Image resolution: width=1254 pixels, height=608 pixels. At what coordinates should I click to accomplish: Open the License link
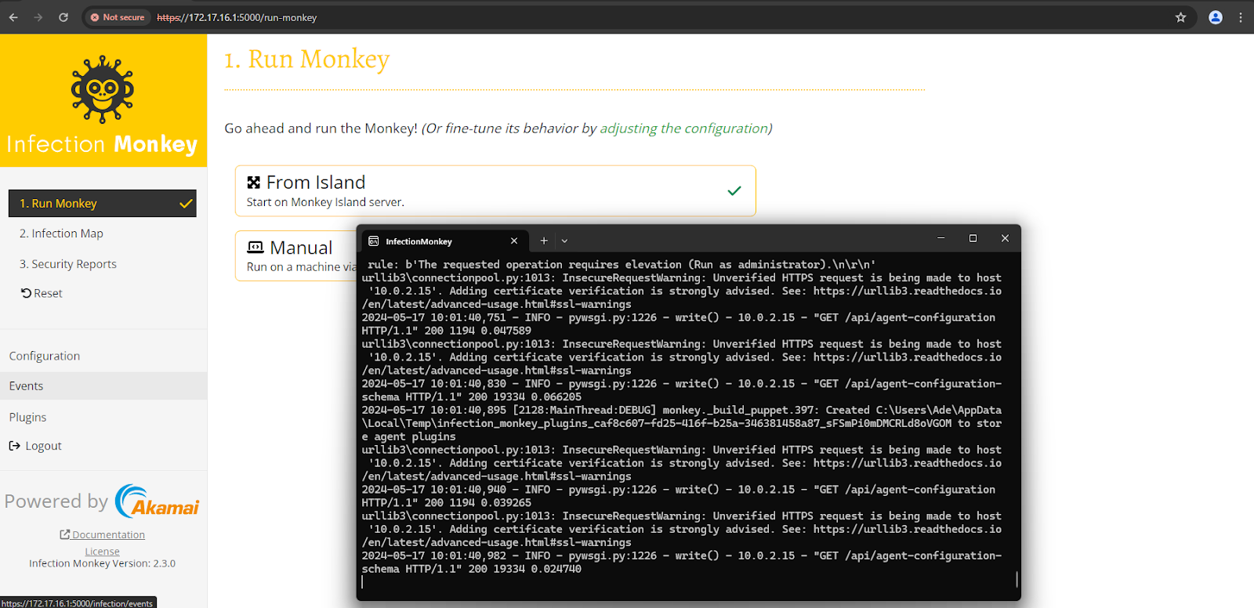102,552
